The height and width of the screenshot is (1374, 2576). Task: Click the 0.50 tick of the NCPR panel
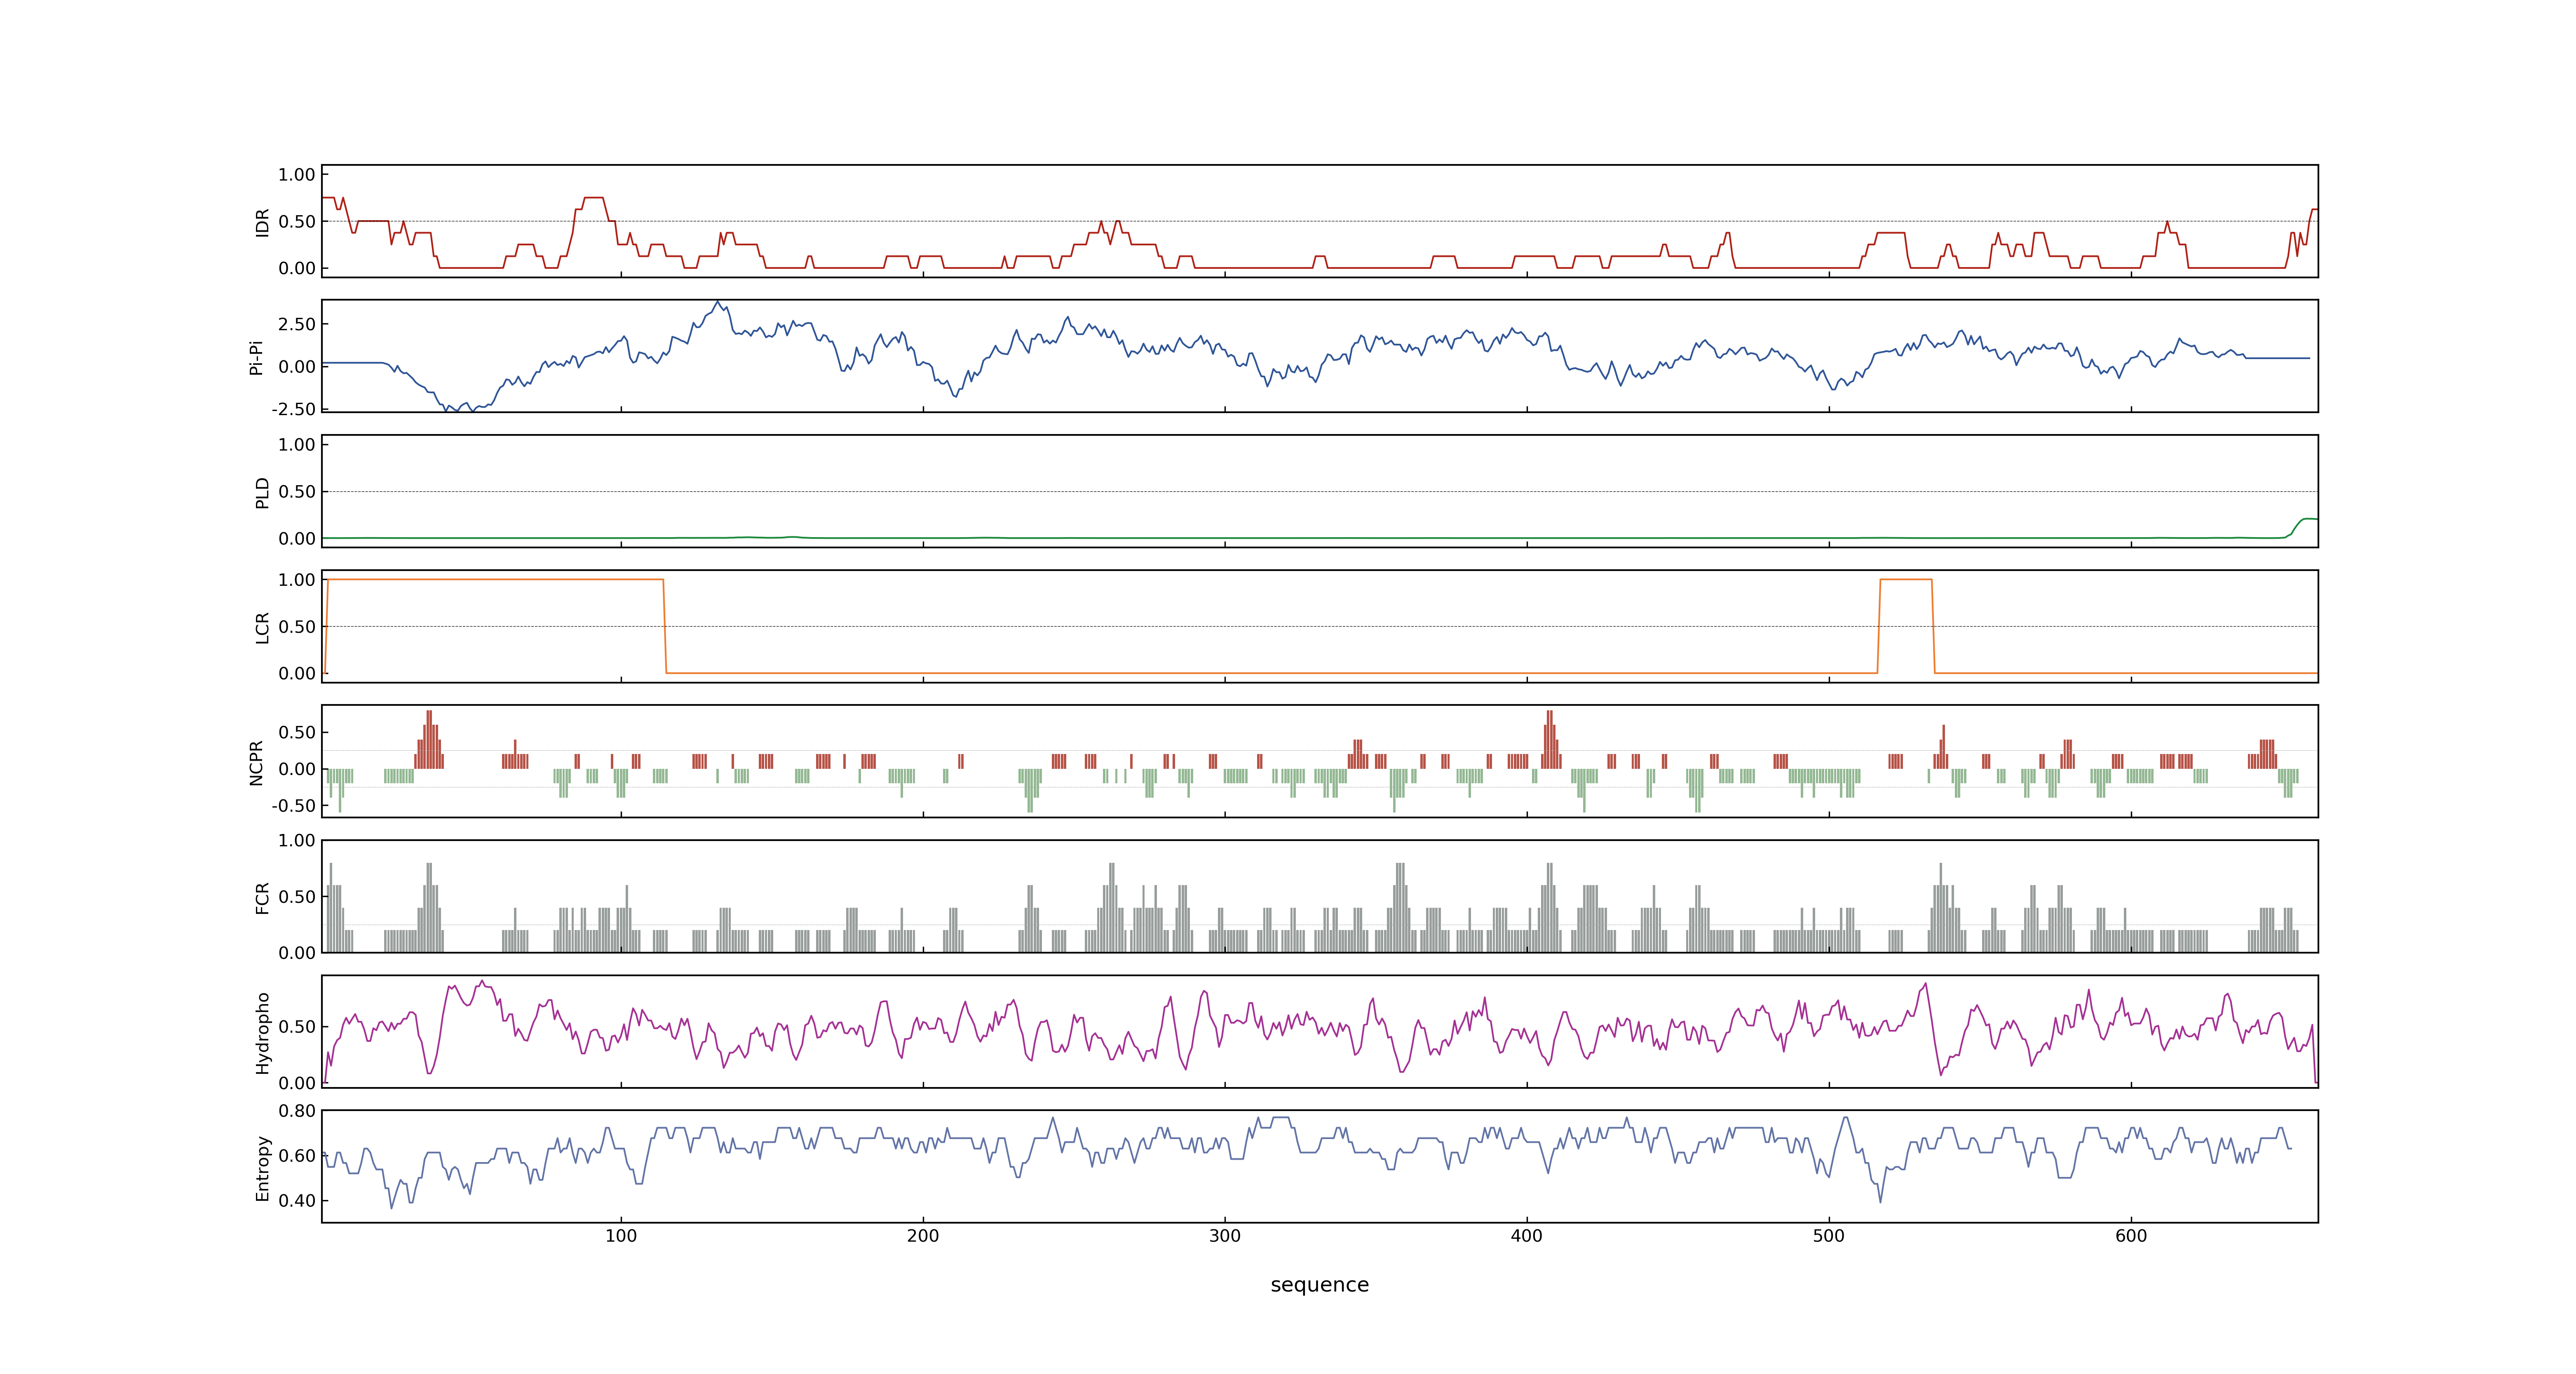(297, 733)
